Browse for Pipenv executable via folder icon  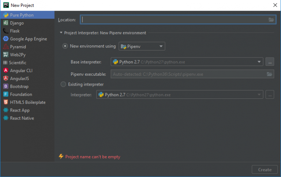(269, 74)
